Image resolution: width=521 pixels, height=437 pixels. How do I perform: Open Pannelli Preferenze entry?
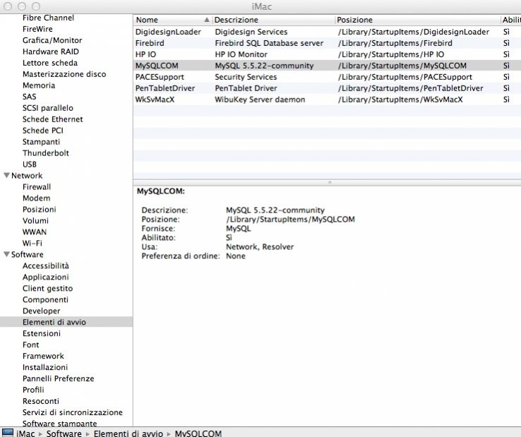tap(58, 378)
